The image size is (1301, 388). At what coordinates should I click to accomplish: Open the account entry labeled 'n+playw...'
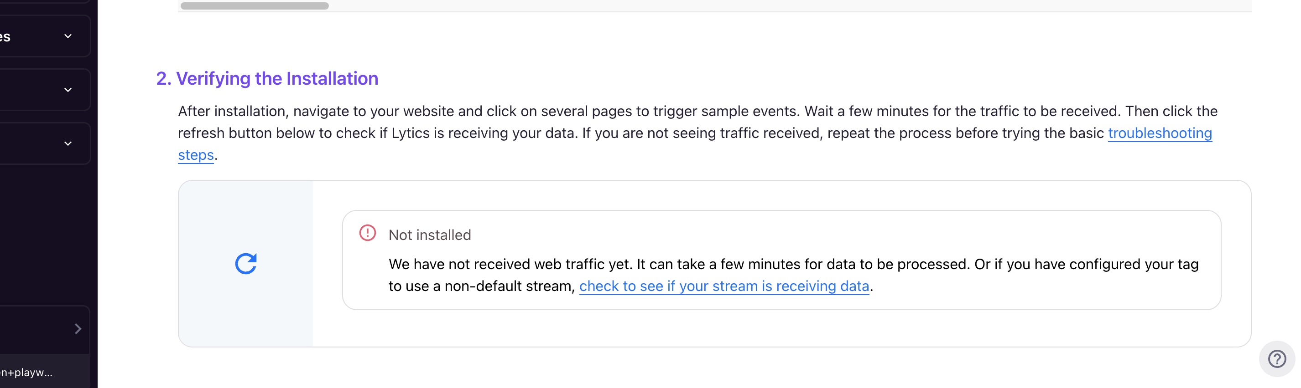[26, 373]
